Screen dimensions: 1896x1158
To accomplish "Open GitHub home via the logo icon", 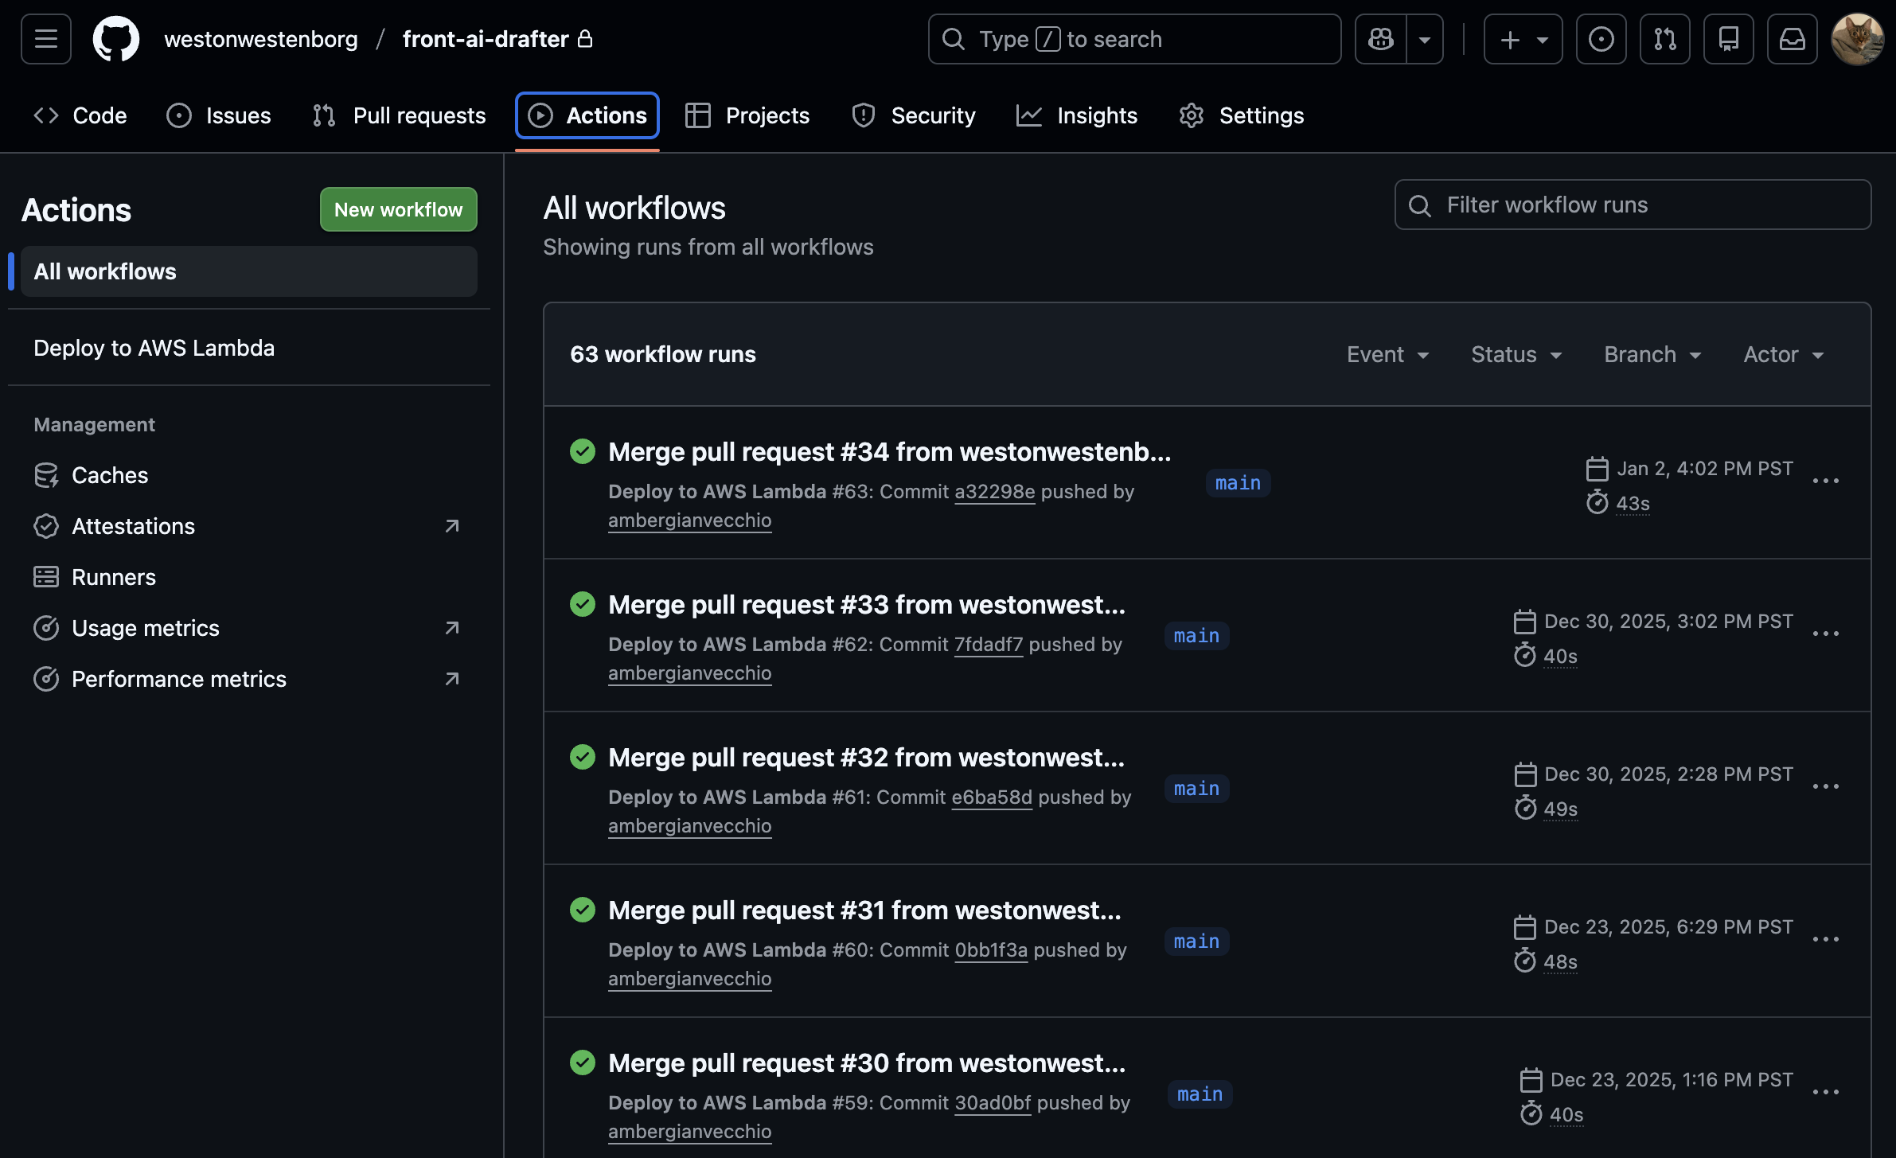I will pyautogui.click(x=116, y=38).
